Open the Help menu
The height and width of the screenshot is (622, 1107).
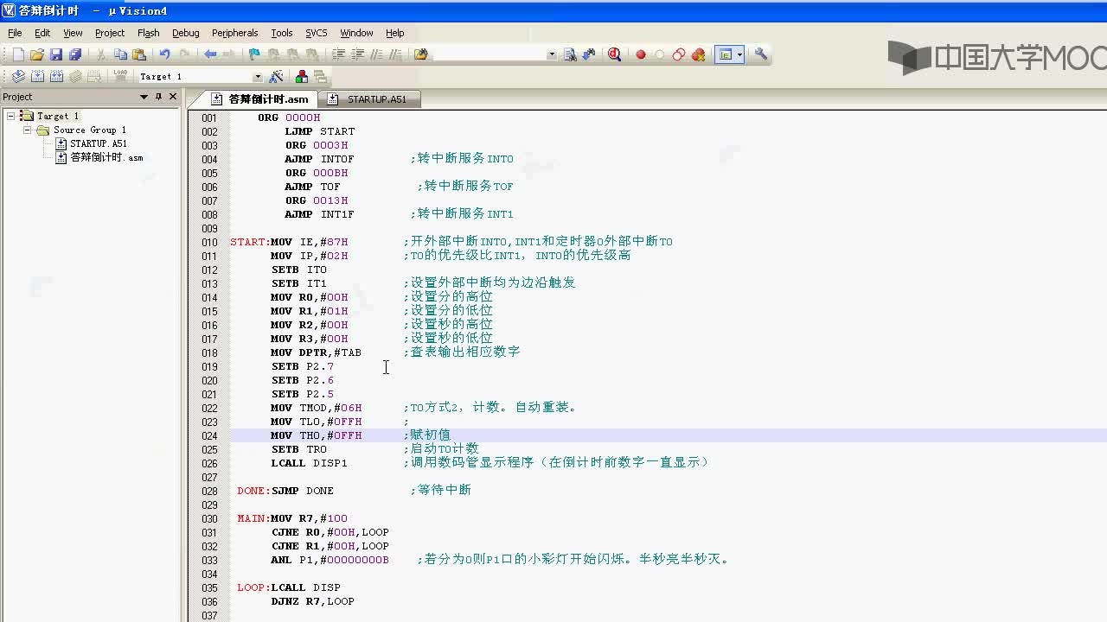tap(395, 33)
